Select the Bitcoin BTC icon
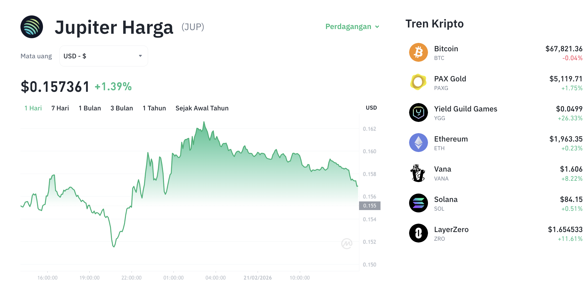586x282 pixels. tap(418, 52)
